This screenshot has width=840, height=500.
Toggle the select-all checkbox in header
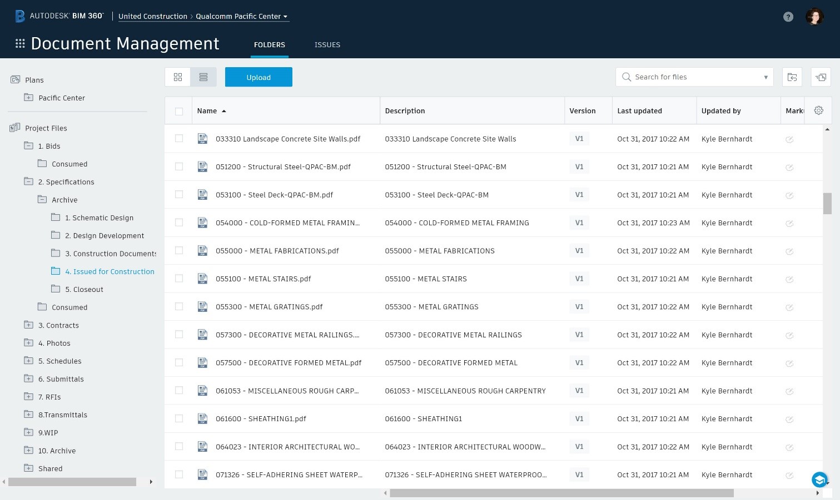coord(179,111)
